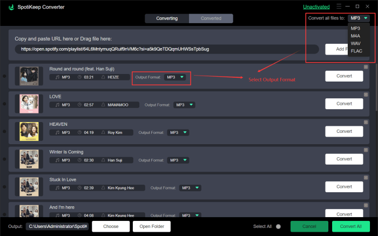The image size is (378, 236).
Task: Open Output Format dropdown for And I'm here
Action: (190, 215)
